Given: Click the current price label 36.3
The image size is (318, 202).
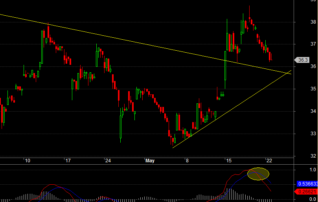Looking at the screenshot, I should click(x=302, y=60).
